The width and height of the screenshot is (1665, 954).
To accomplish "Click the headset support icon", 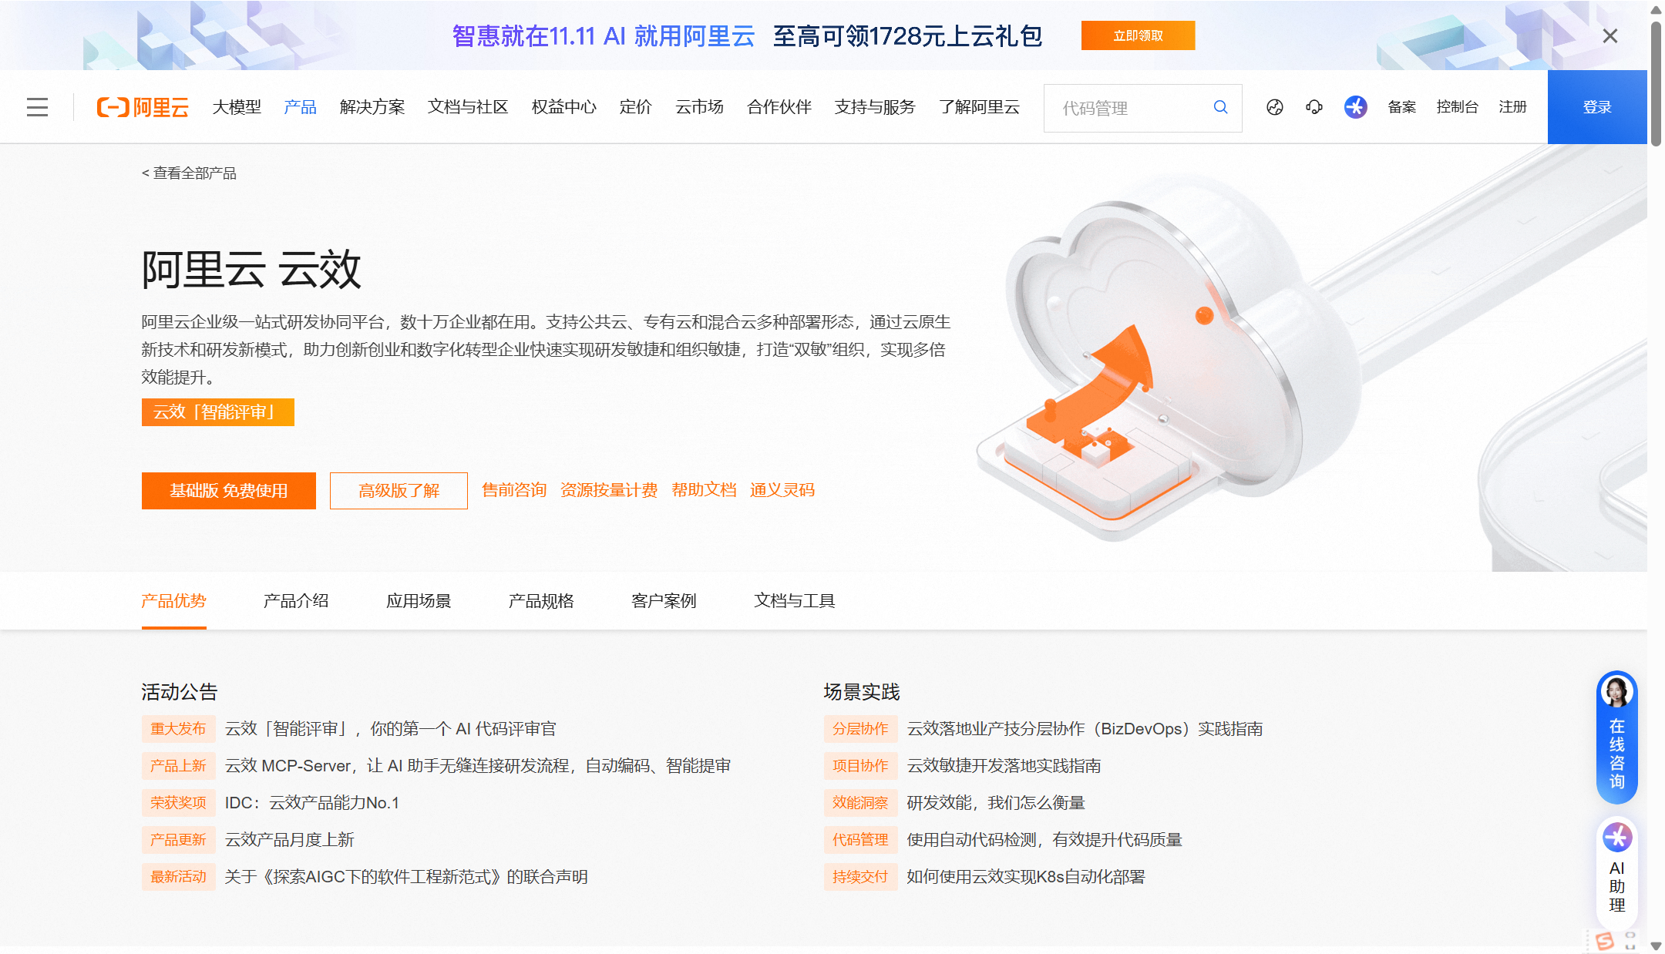I will pos(1314,107).
